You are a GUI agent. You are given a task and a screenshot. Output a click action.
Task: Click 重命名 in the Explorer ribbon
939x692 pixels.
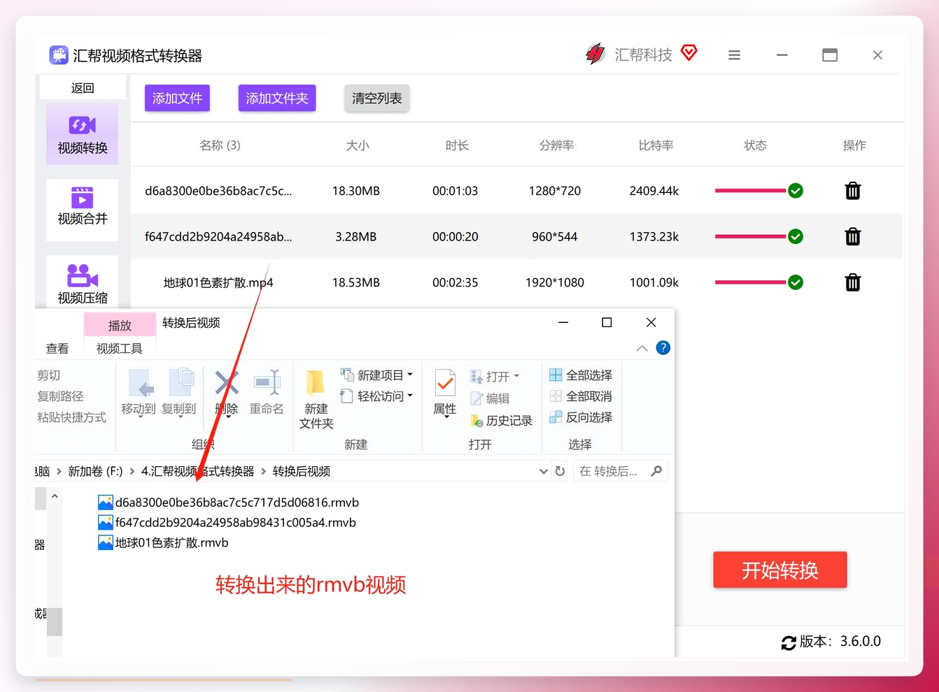(x=267, y=392)
